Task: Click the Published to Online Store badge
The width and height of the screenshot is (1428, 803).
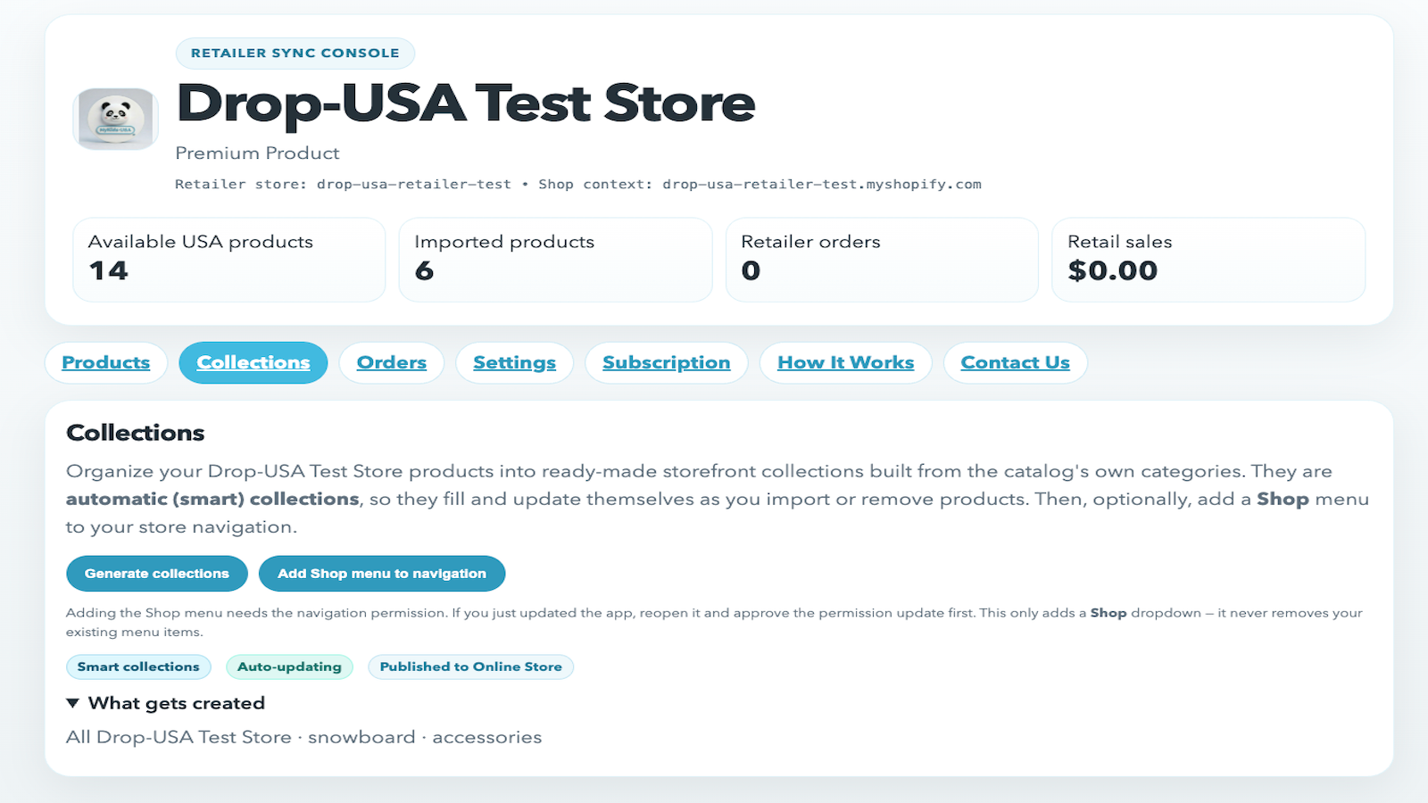Action: pyautogui.click(x=471, y=666)
